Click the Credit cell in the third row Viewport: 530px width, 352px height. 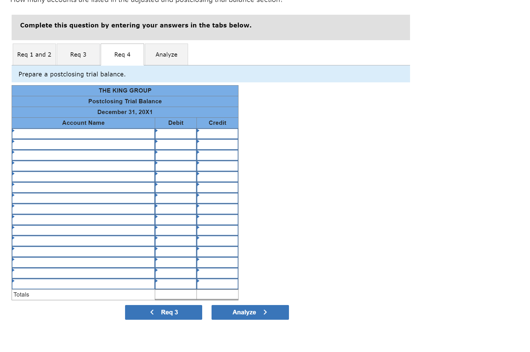pyautogui.click(x=217, y=155)
